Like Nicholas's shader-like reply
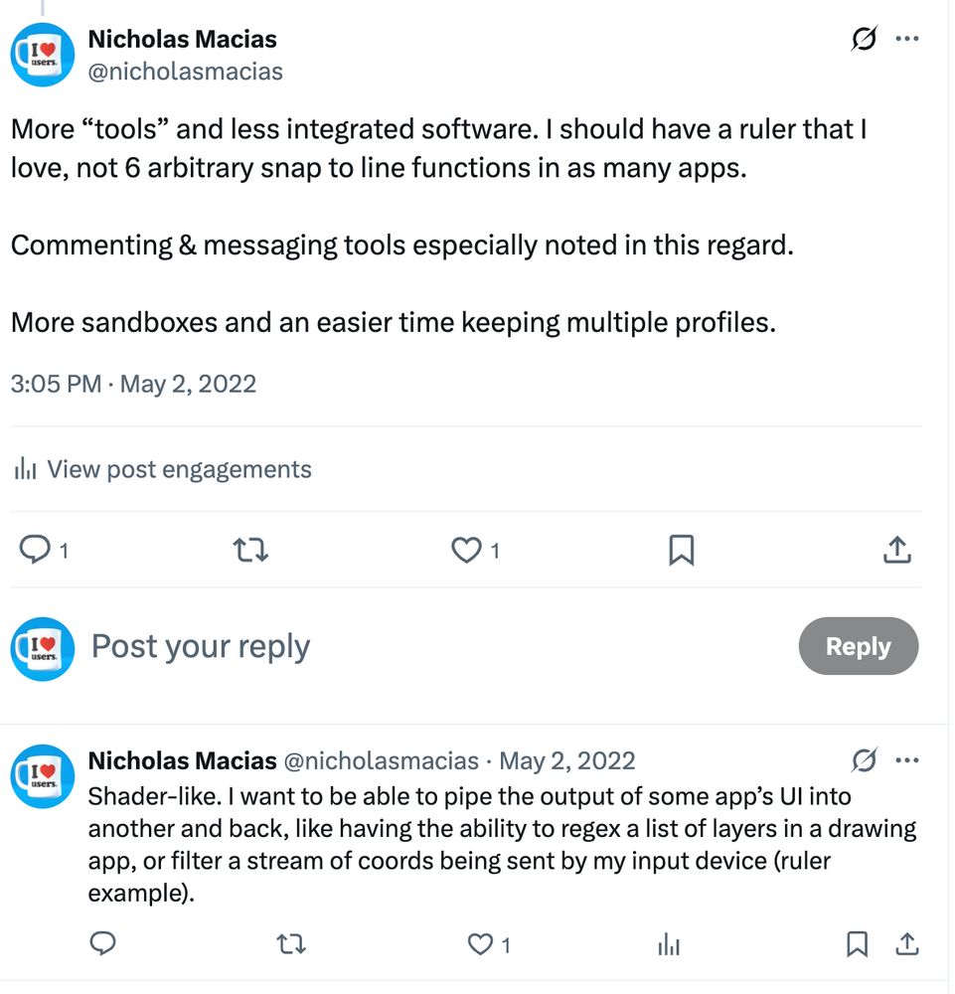This screenshot has width=955, height=994. [x=480, y=944]
